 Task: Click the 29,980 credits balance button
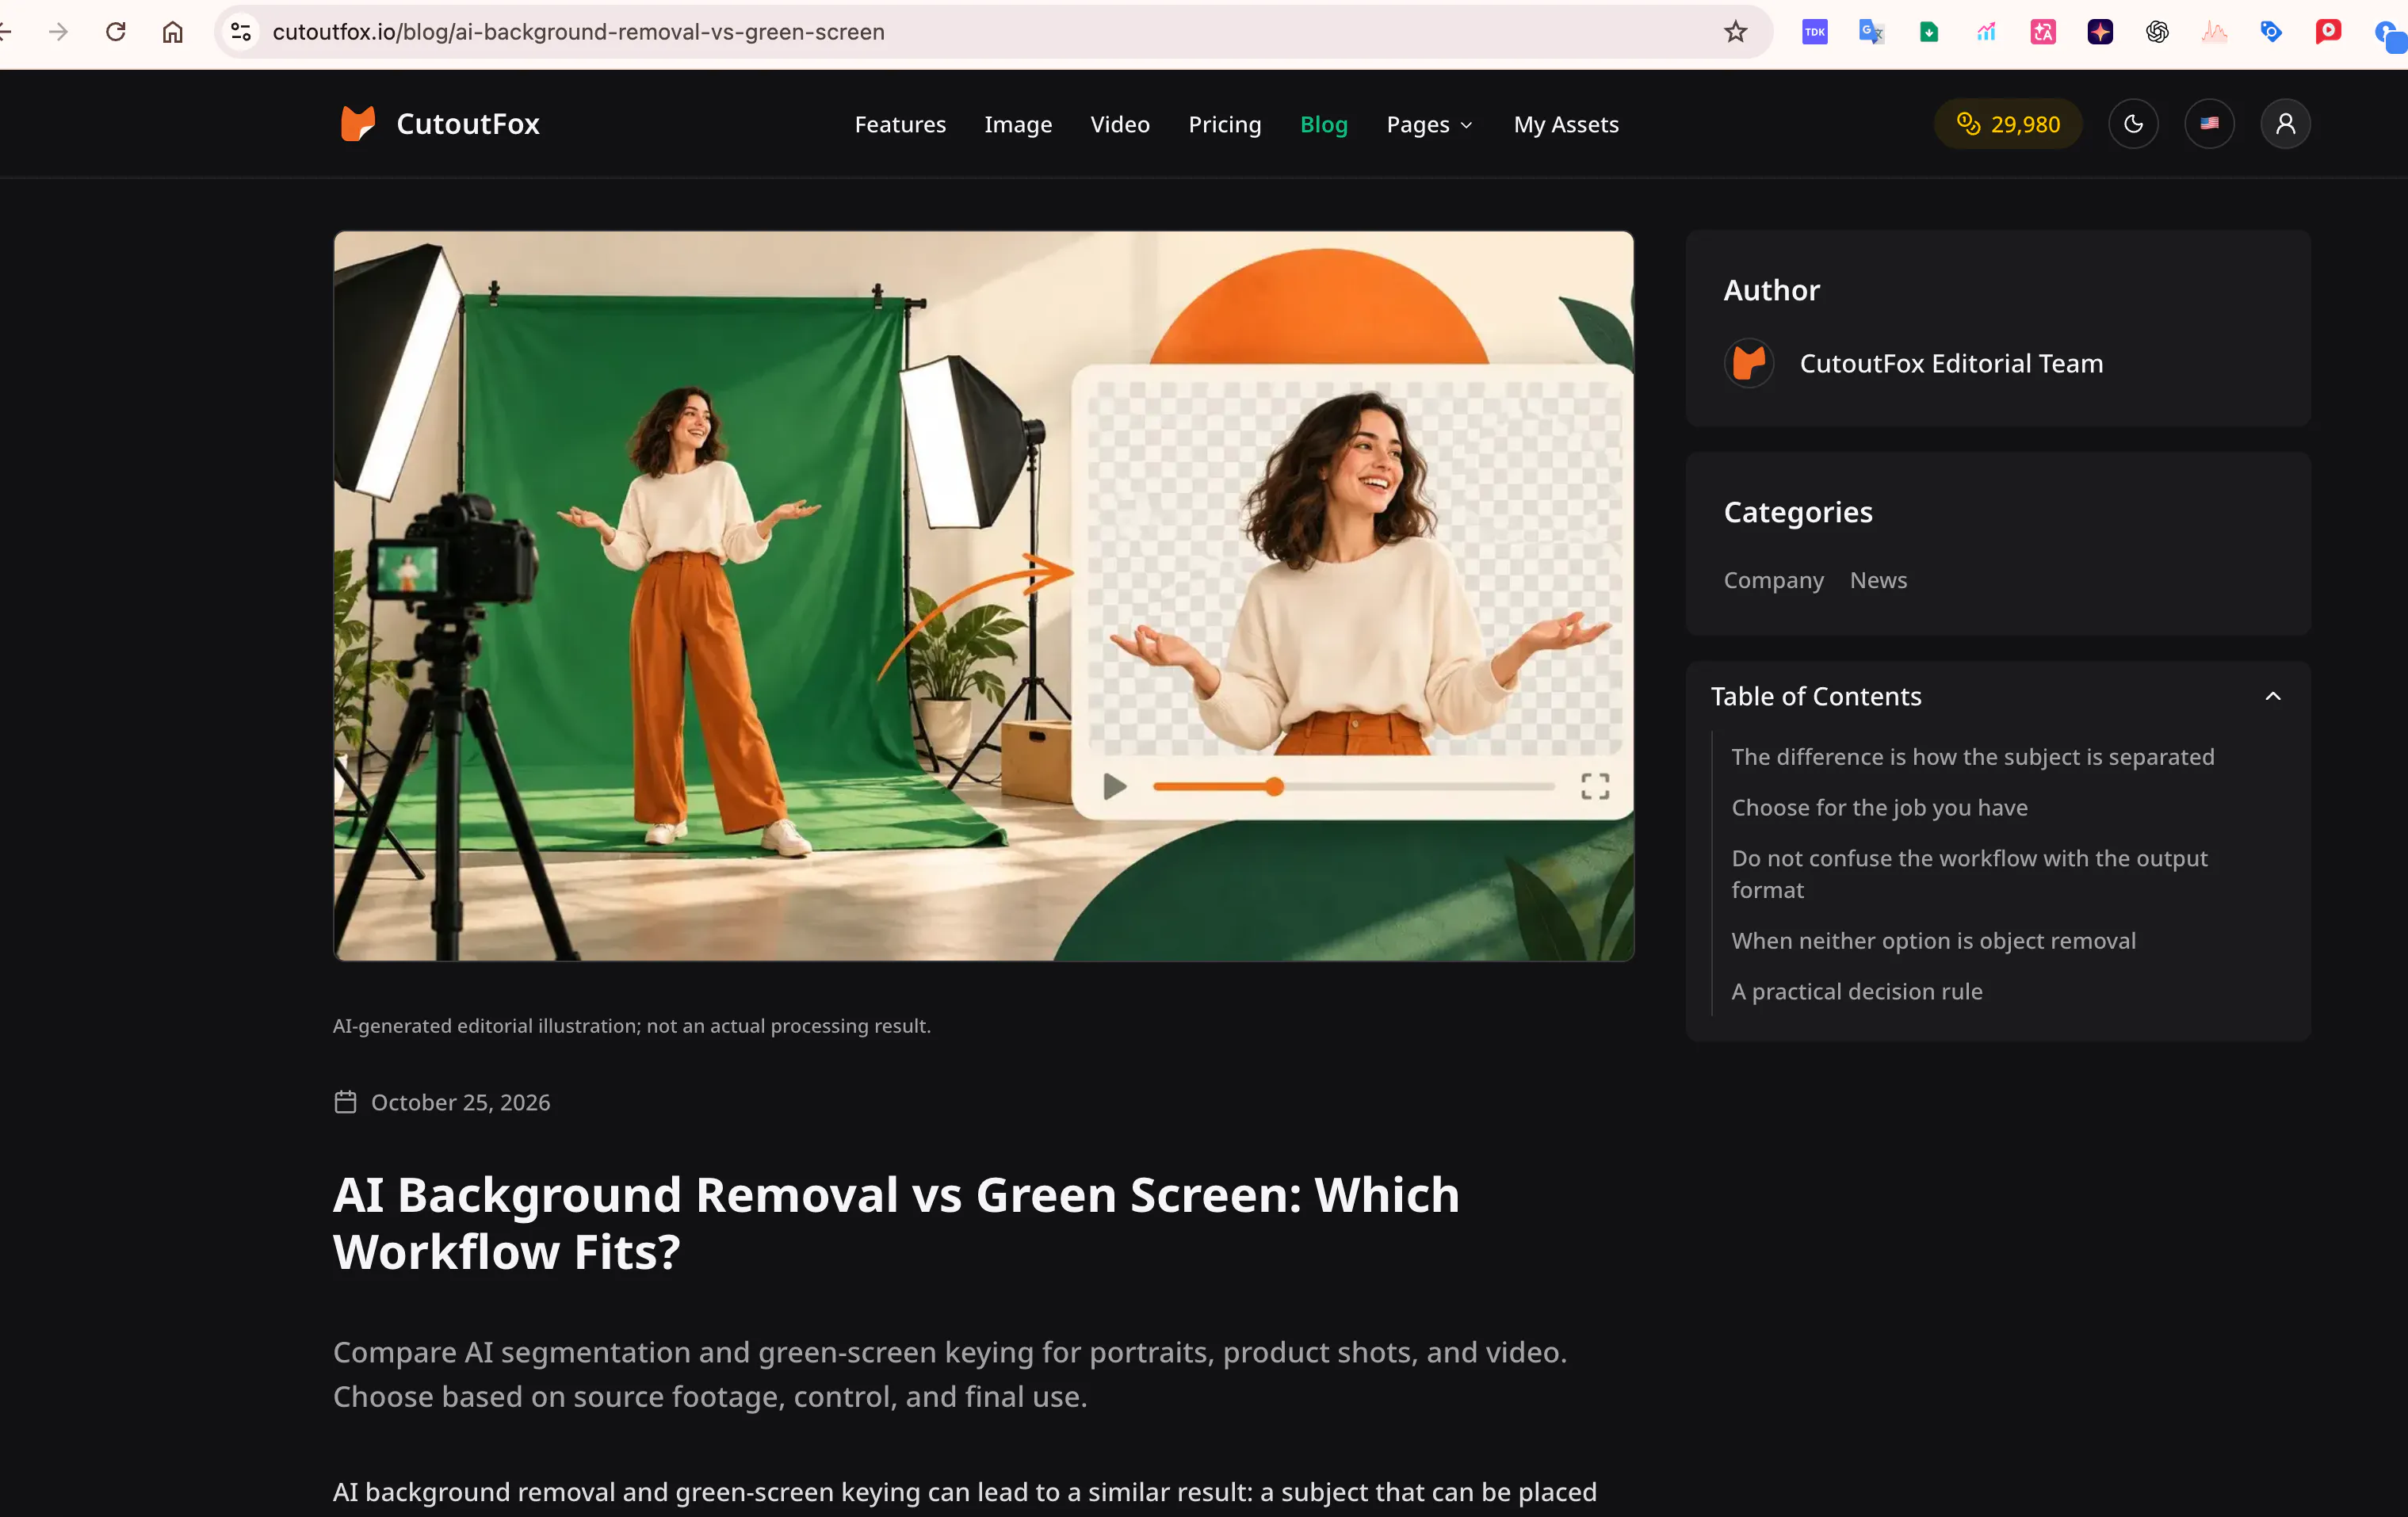(2008, 124)
